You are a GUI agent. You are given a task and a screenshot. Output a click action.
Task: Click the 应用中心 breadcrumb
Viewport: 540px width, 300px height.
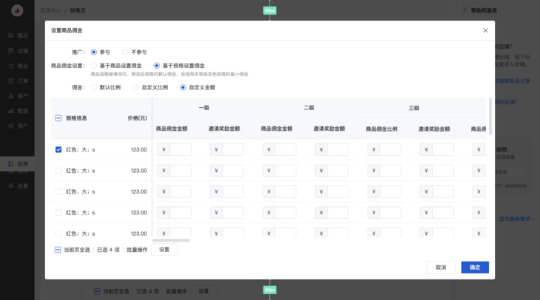[x=51, y=10]
